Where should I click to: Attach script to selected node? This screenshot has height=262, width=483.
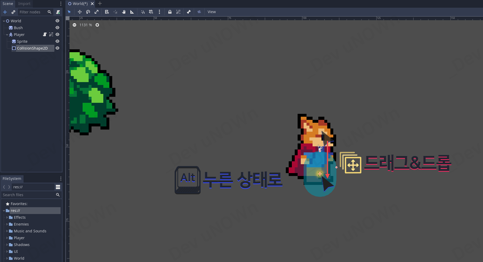pos(58,12)
